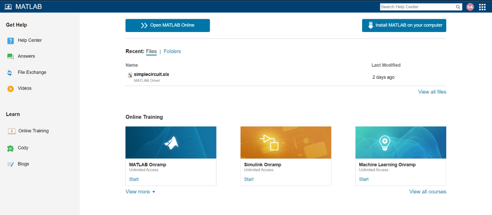The width and height of the screenshot is (492, 215).
Task: Open the Help Center question-mark icon
Action: pos(10,41)
